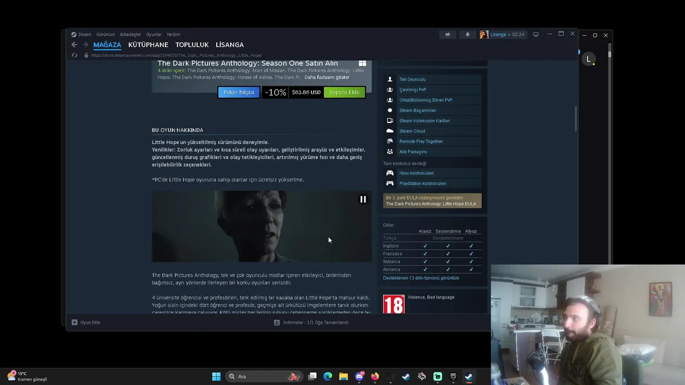Open the Oyunlar menu
The image size is (685, 385).
pyautogui.click(x=154, y=34)
